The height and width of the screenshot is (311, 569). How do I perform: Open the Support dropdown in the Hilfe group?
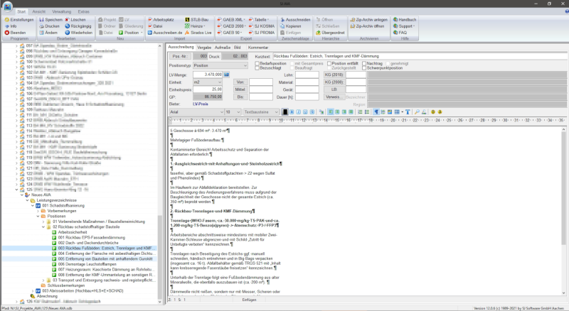(x=404, y=26)
